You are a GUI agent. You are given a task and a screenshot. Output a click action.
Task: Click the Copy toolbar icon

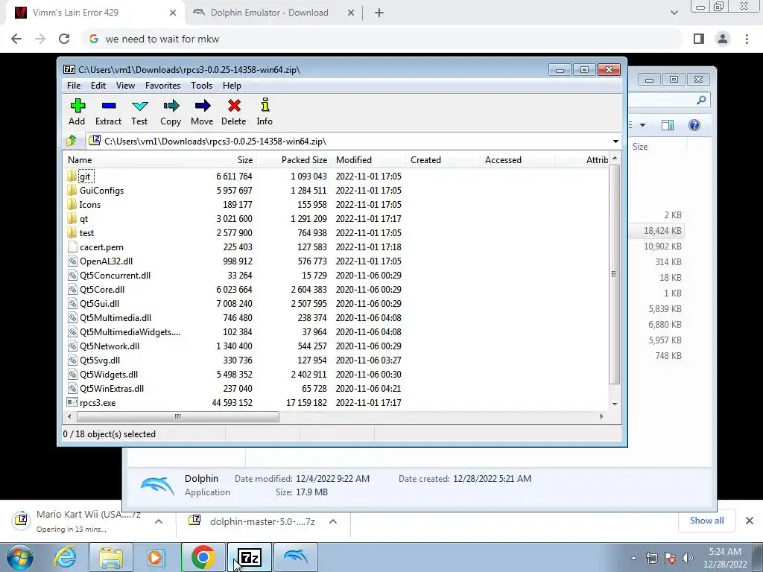171,106
